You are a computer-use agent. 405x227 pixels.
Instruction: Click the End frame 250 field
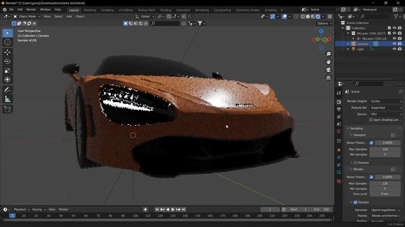(x=321, y=209)
